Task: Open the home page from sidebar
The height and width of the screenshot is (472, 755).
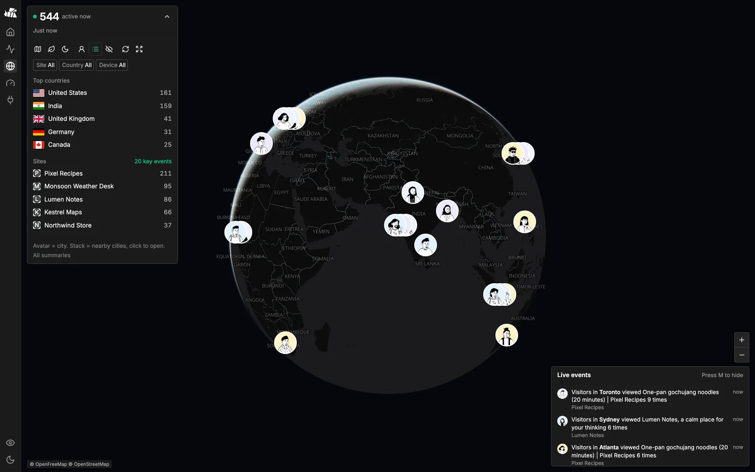Action: tap(10, 32)
